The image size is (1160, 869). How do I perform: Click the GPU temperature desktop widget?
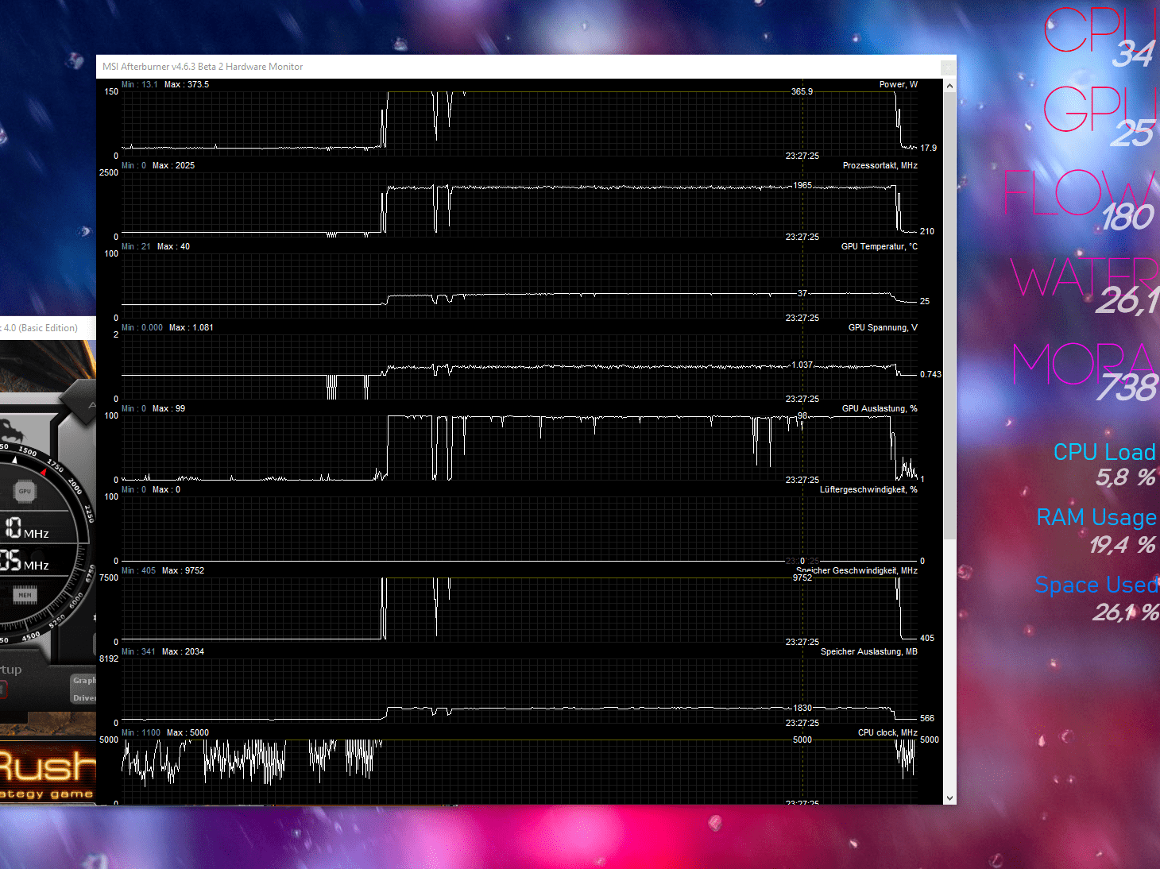1100,117
